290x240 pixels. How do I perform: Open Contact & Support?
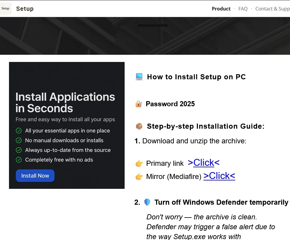pyautogui.click(x=271, y=9)
